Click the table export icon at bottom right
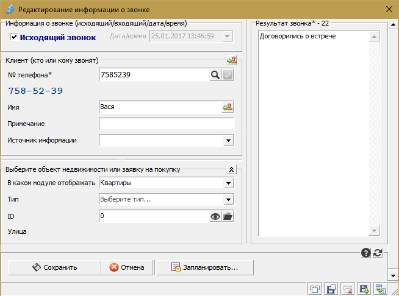 click(381, 289)
